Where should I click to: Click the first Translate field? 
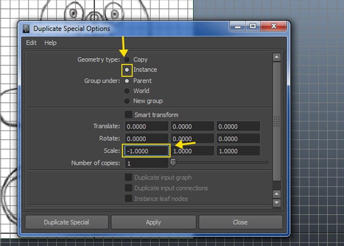[x=147, y=126]
